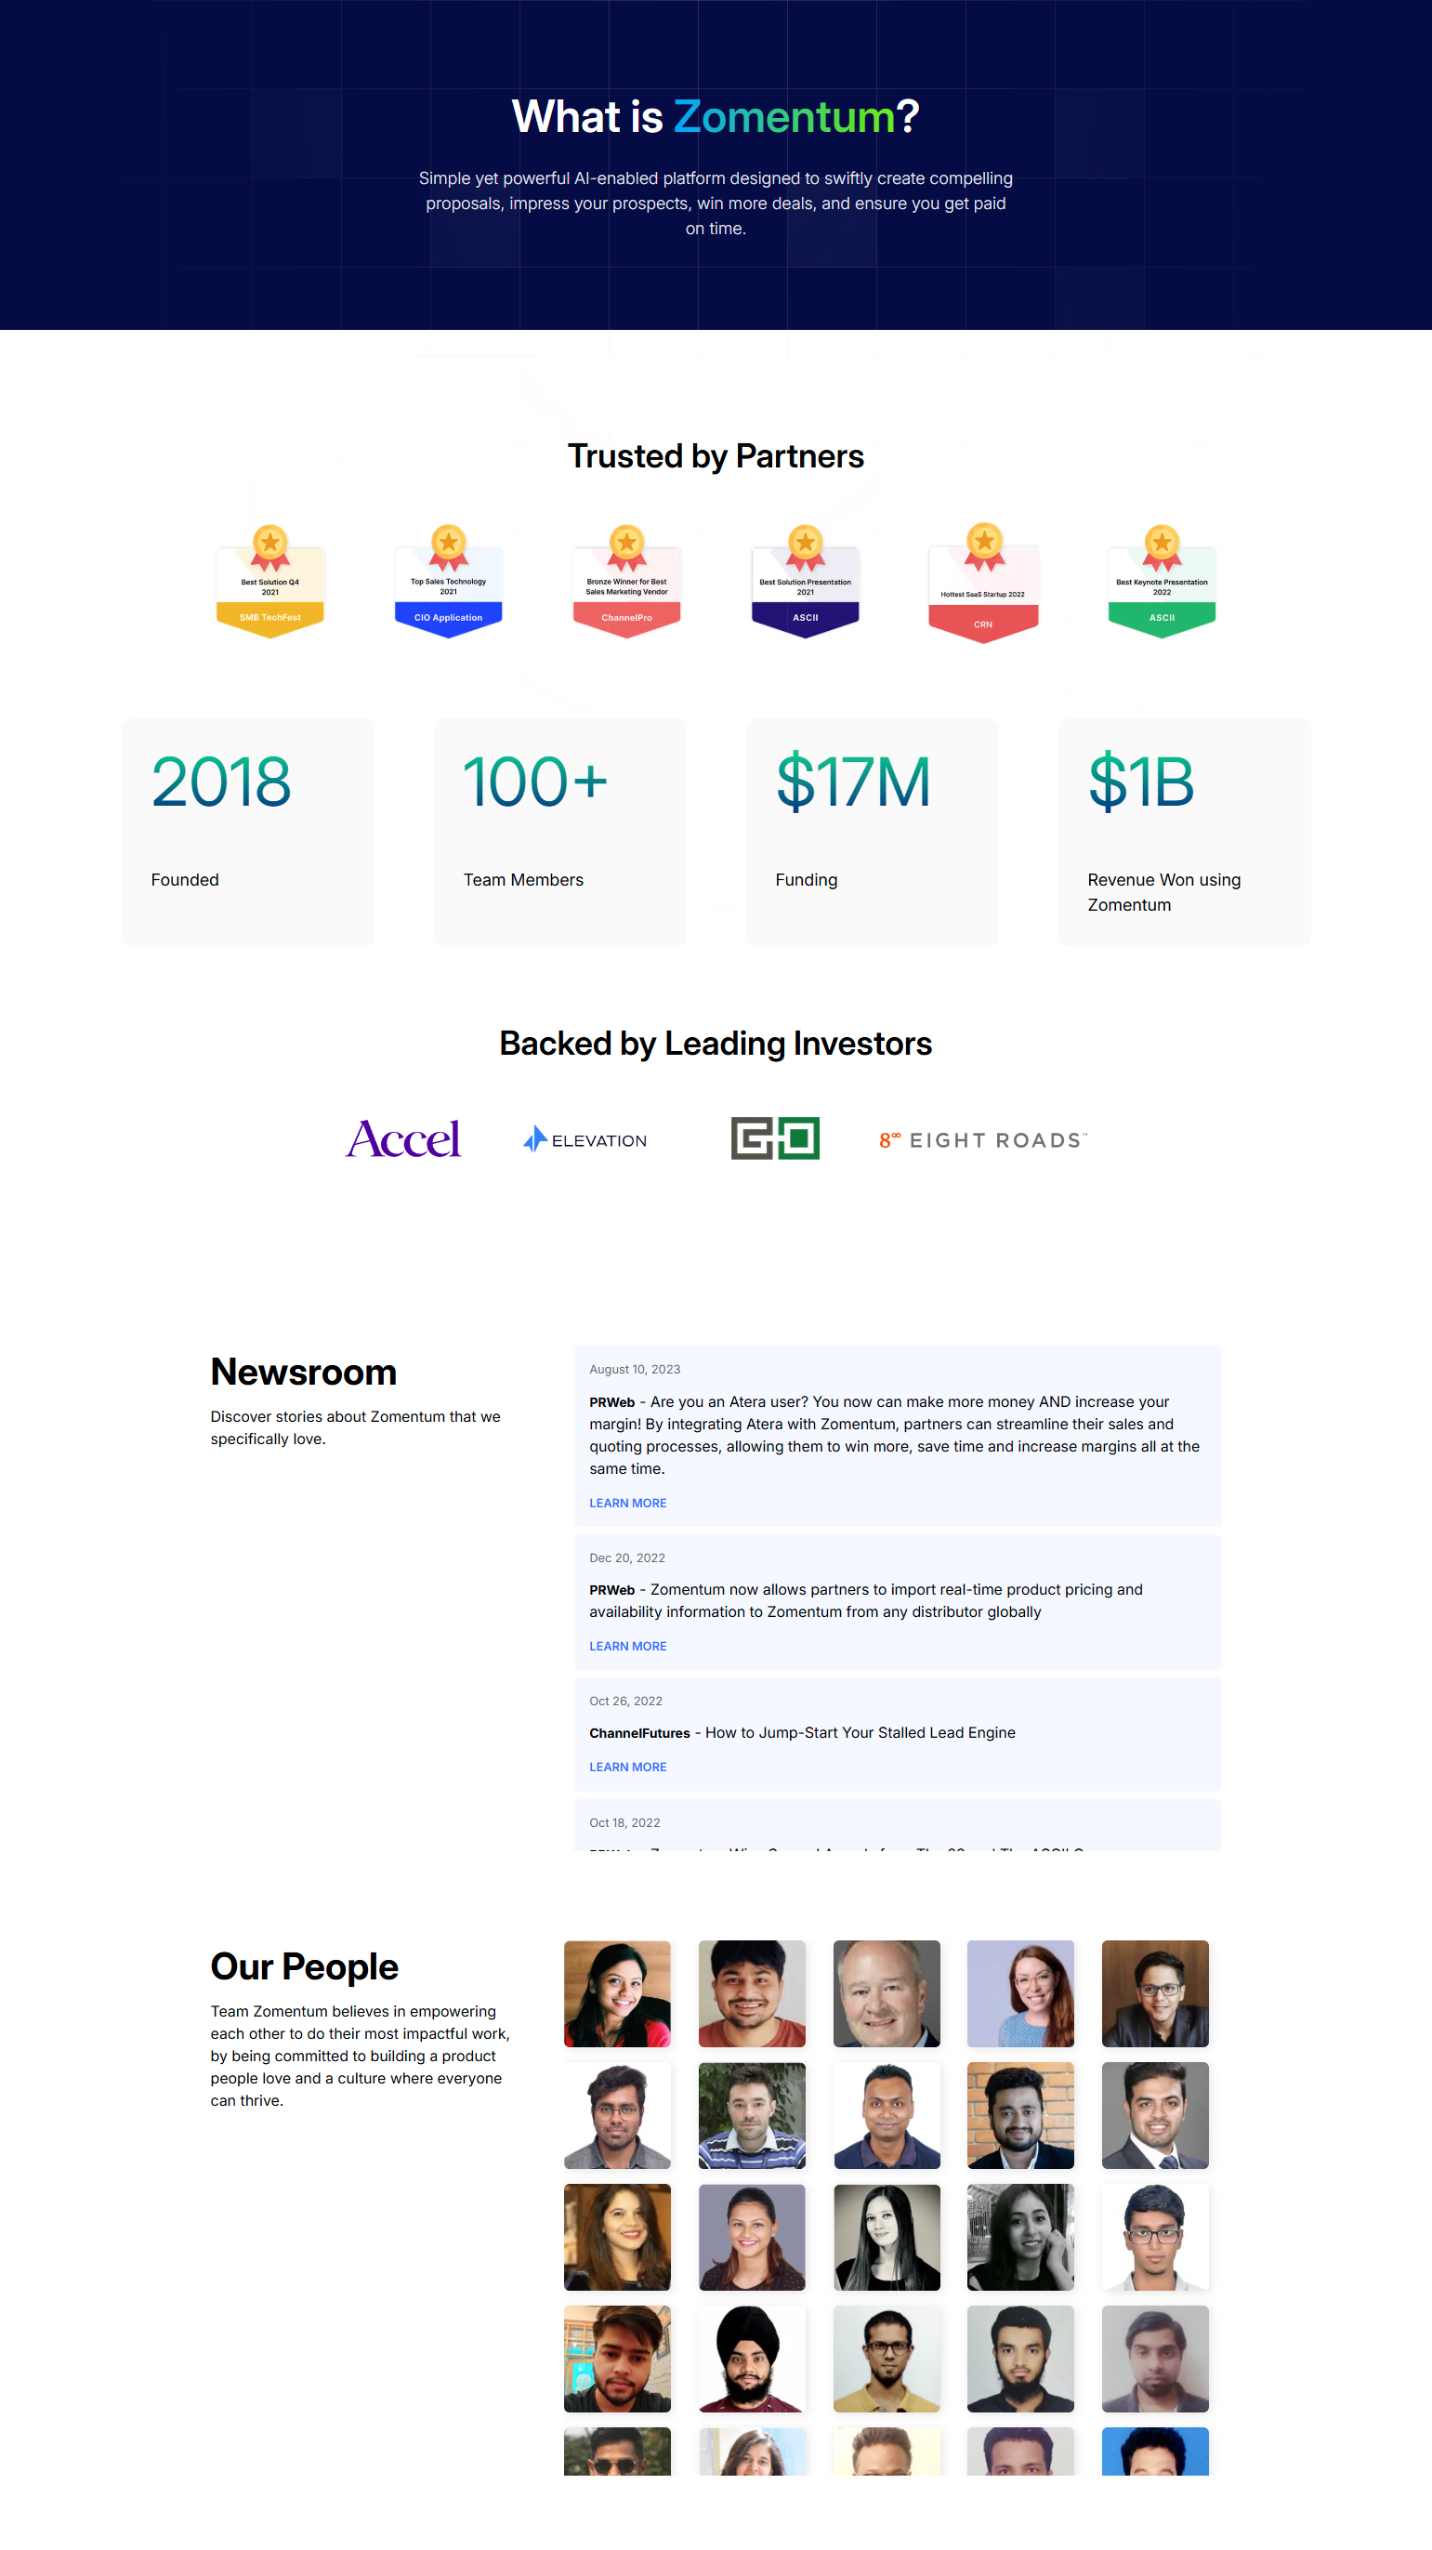
Task: Click the Accel investor logo
Action: (402, 1139)
